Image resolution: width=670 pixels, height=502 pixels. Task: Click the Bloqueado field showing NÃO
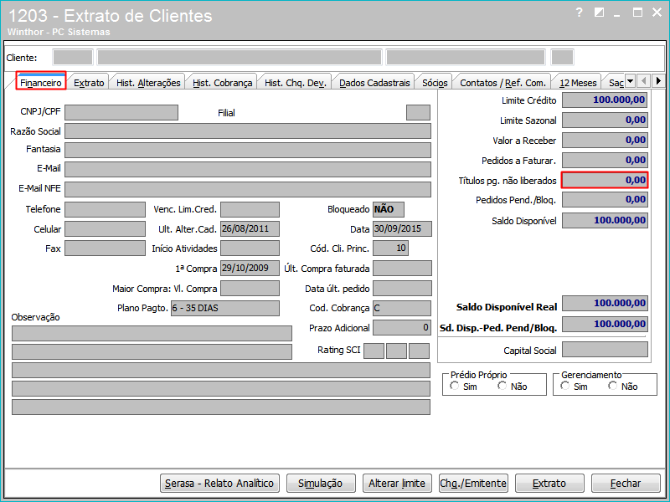[389, 210]
